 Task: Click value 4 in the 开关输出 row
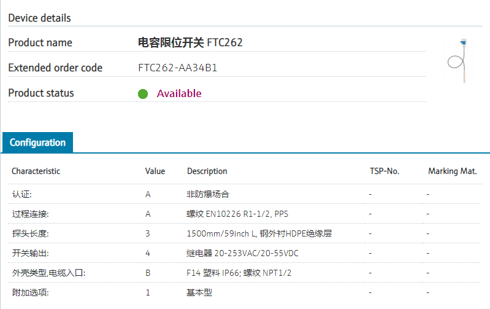(x=148, y=253)
